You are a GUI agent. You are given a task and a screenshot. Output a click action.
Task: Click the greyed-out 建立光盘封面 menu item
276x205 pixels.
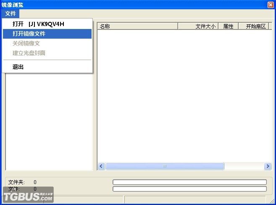tap(29, 53)
